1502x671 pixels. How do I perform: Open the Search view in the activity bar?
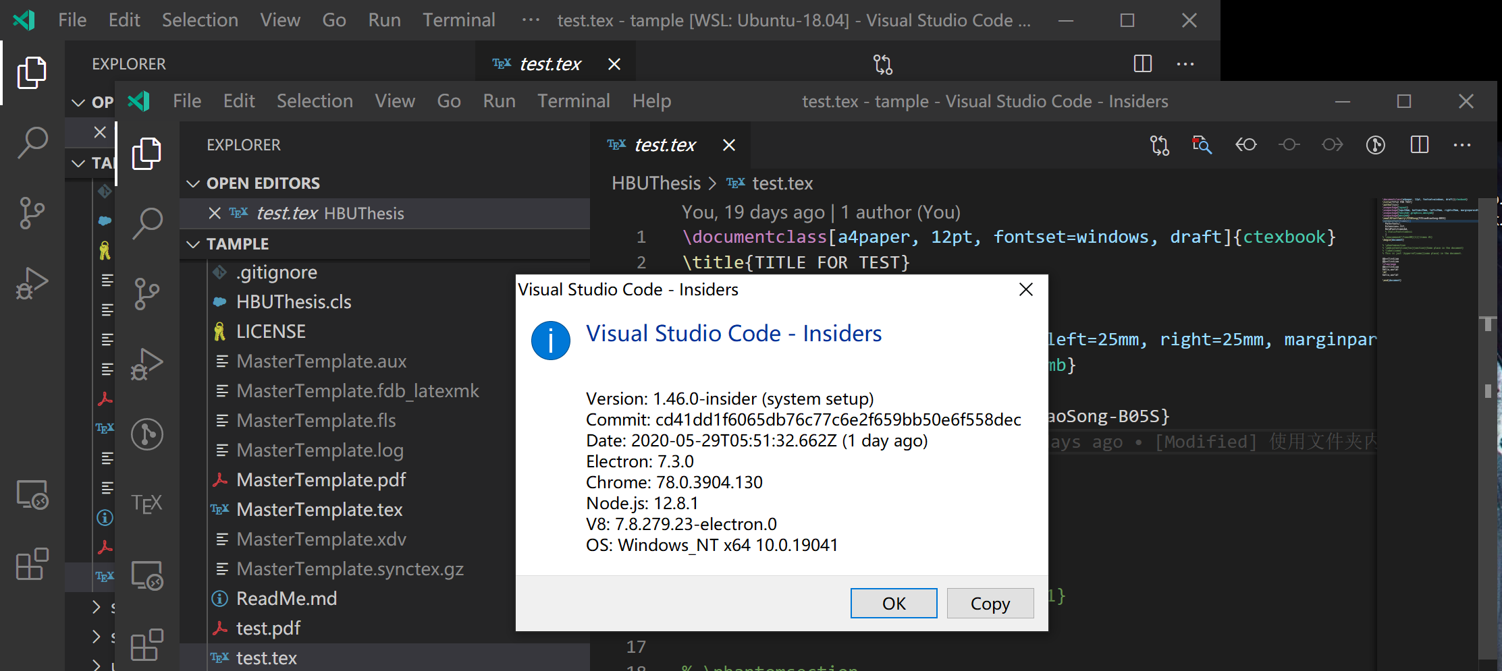(x=147, y=223)
